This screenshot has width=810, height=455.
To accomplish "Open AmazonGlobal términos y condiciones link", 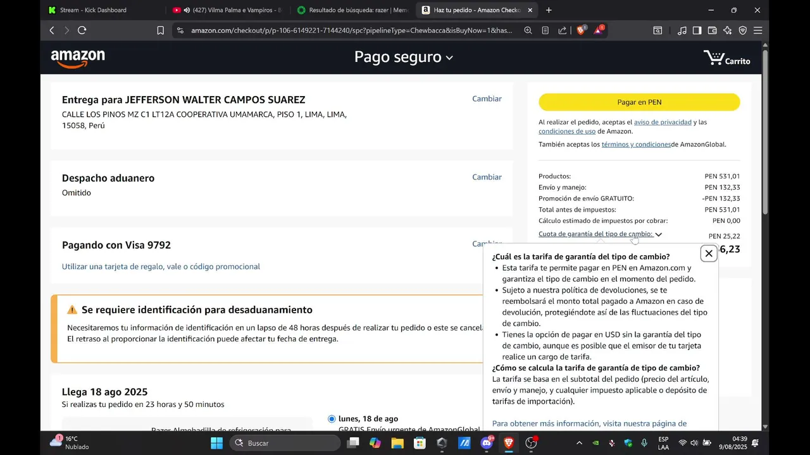I will [636, 145].
